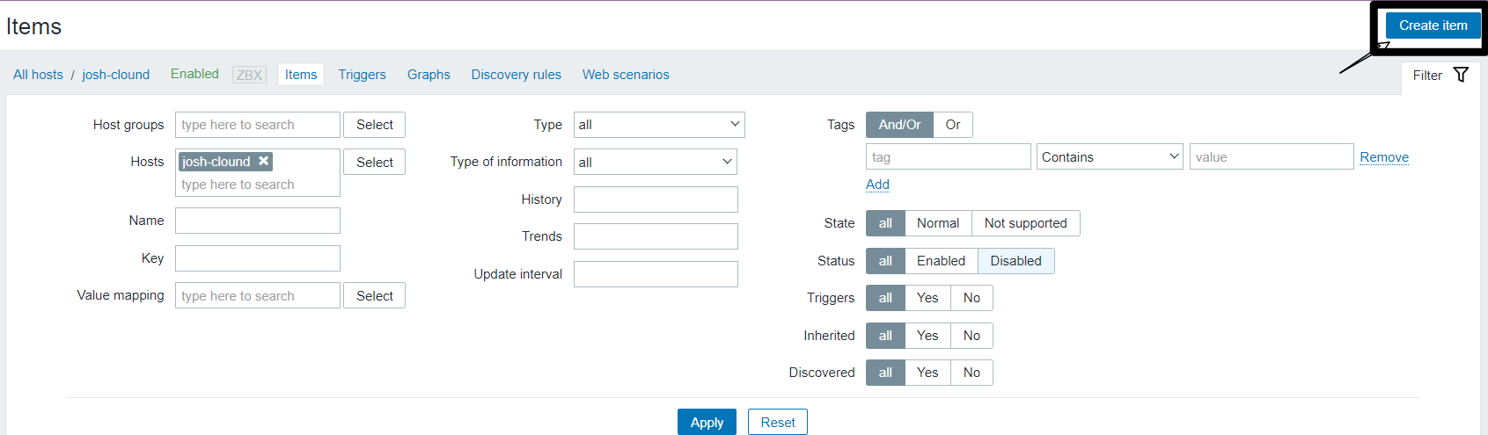
Task: Remove josh-clound host tag with X
Action: point(263,161)
